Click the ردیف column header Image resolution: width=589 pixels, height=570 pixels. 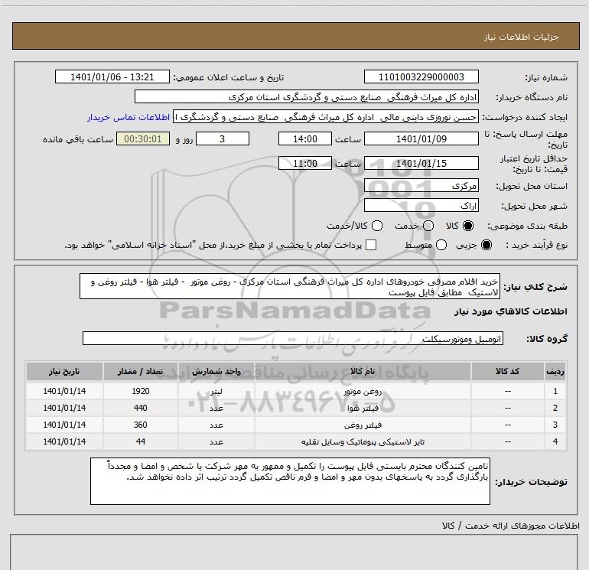[555, 371]
